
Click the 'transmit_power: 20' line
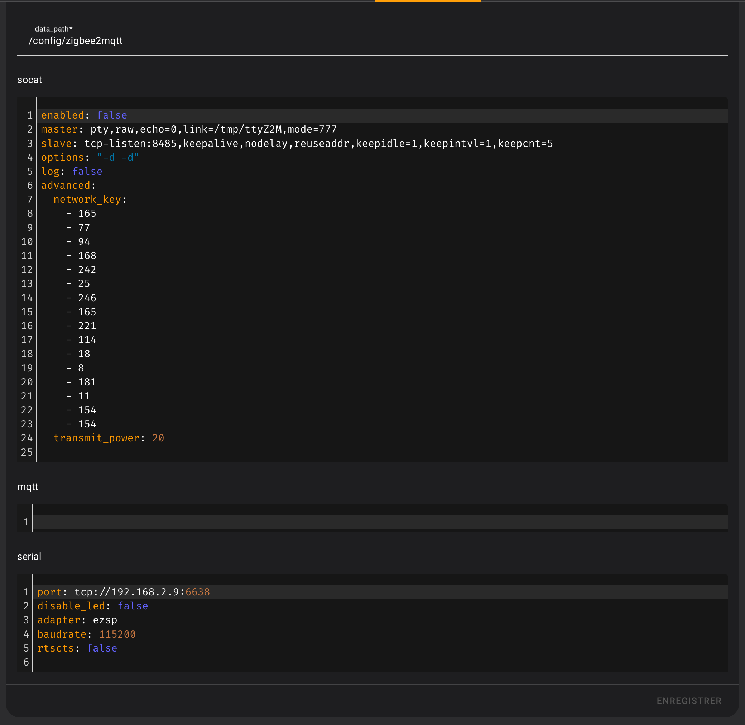(x=382, y=438)
